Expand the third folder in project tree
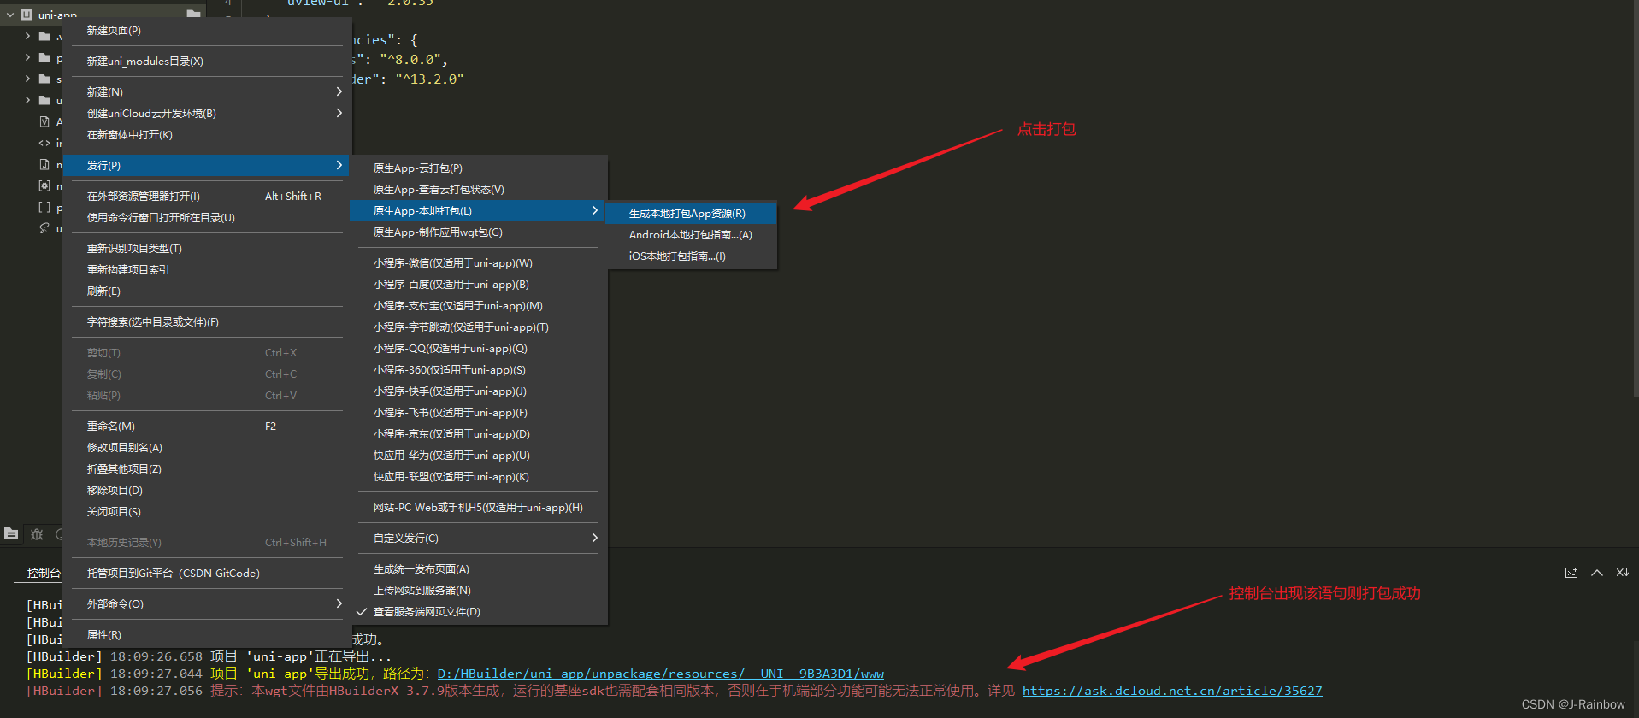The height and width of the screenshot is (718, 1639). click(x=27, y=79)
